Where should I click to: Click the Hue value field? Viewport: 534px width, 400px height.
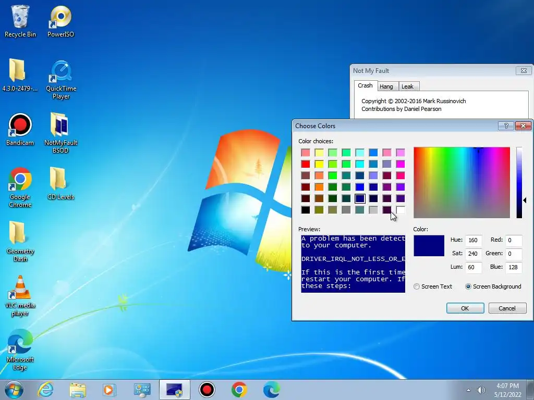click(474, 240)
